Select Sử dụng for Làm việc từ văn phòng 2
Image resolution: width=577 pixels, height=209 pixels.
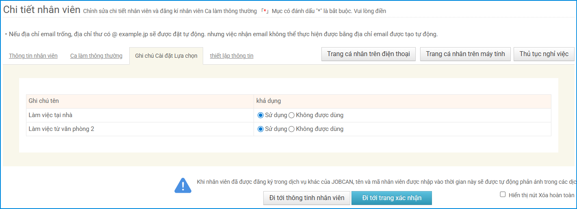261,129
